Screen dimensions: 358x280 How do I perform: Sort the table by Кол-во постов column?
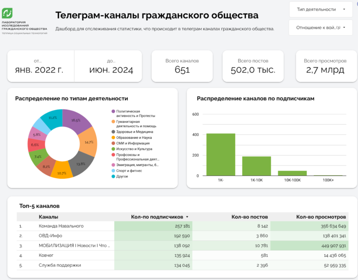tap(250, 217)
